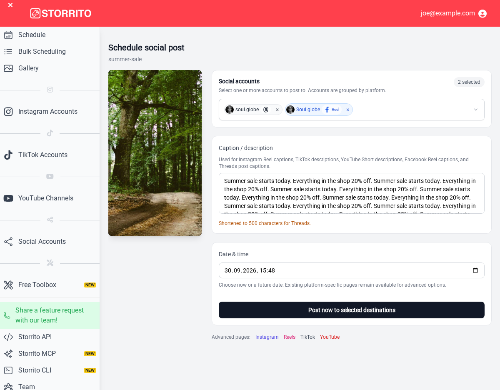The height and width of the screenshot is (390, 500).
Task: Click the "2 selected" badge
Action: tap(469, 82)
